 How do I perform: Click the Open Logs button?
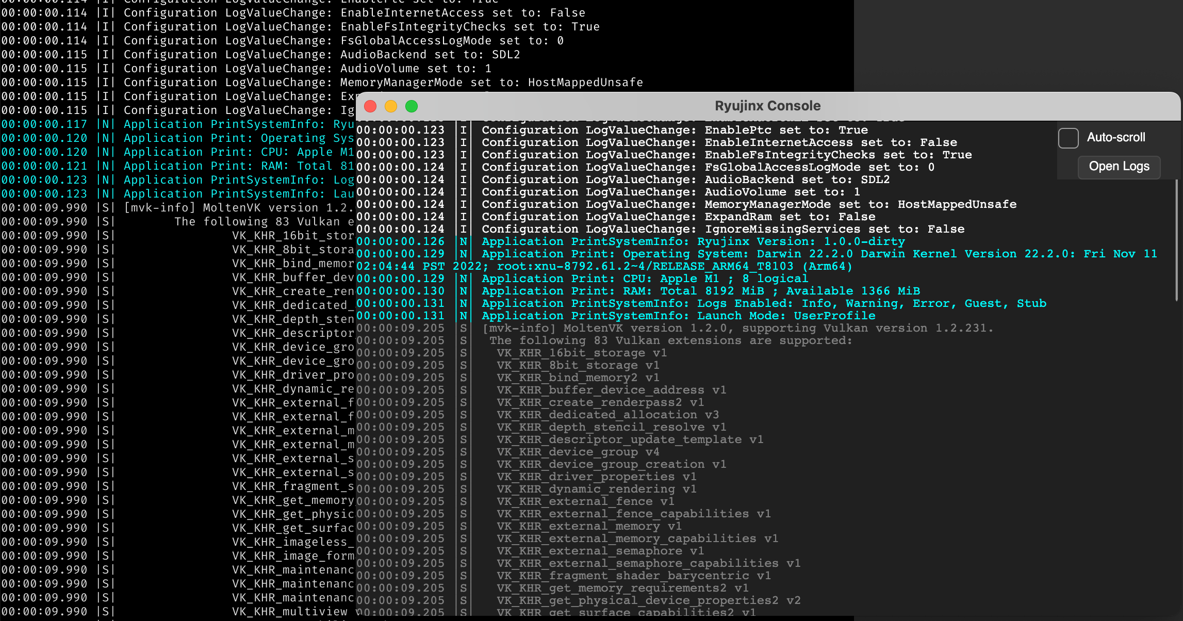1119,167
